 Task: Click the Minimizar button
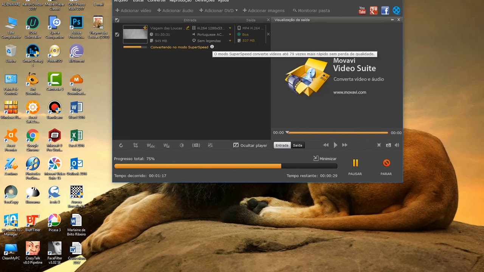point(325,159)
